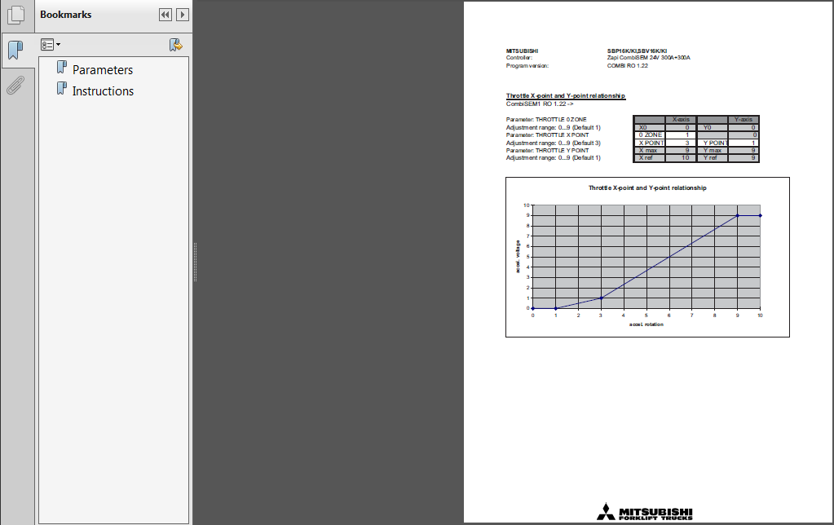Click the '0 ZONE' table cell
Viewport: 834px width, 525px height.
pyautogui.click(x=651, y=135)
